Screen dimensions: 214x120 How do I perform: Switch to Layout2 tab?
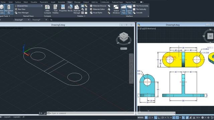point(16,117)
